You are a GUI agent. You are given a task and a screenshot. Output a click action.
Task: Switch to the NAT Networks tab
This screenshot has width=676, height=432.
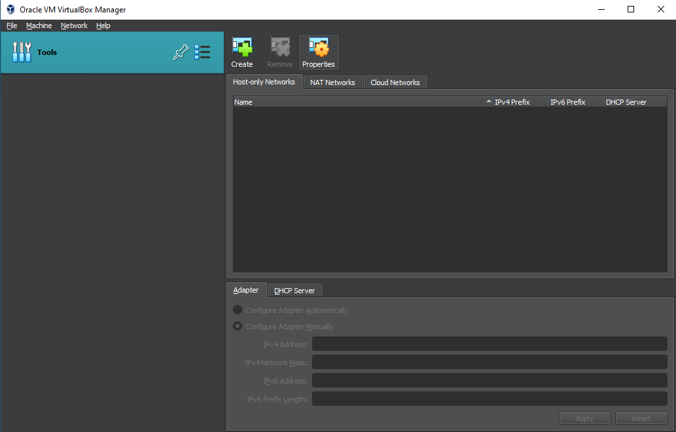tap(333, 82)
